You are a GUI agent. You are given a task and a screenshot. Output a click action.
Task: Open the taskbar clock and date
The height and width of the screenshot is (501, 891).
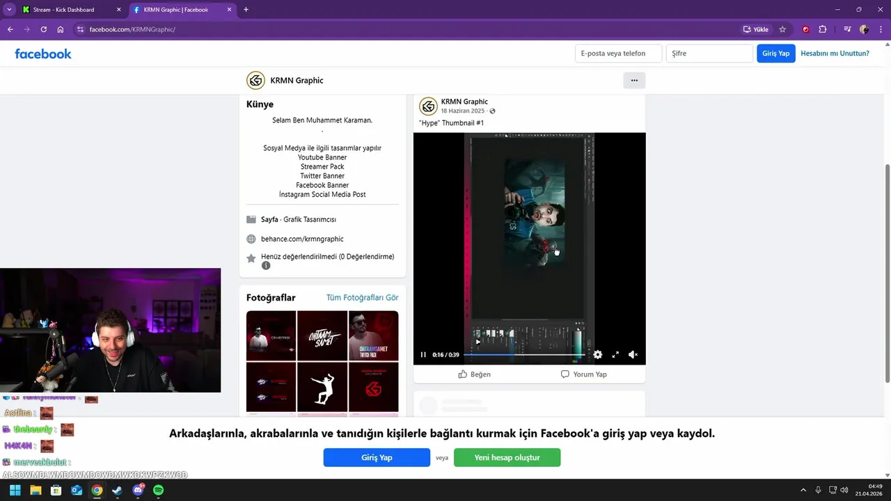(x=870, y=490)
